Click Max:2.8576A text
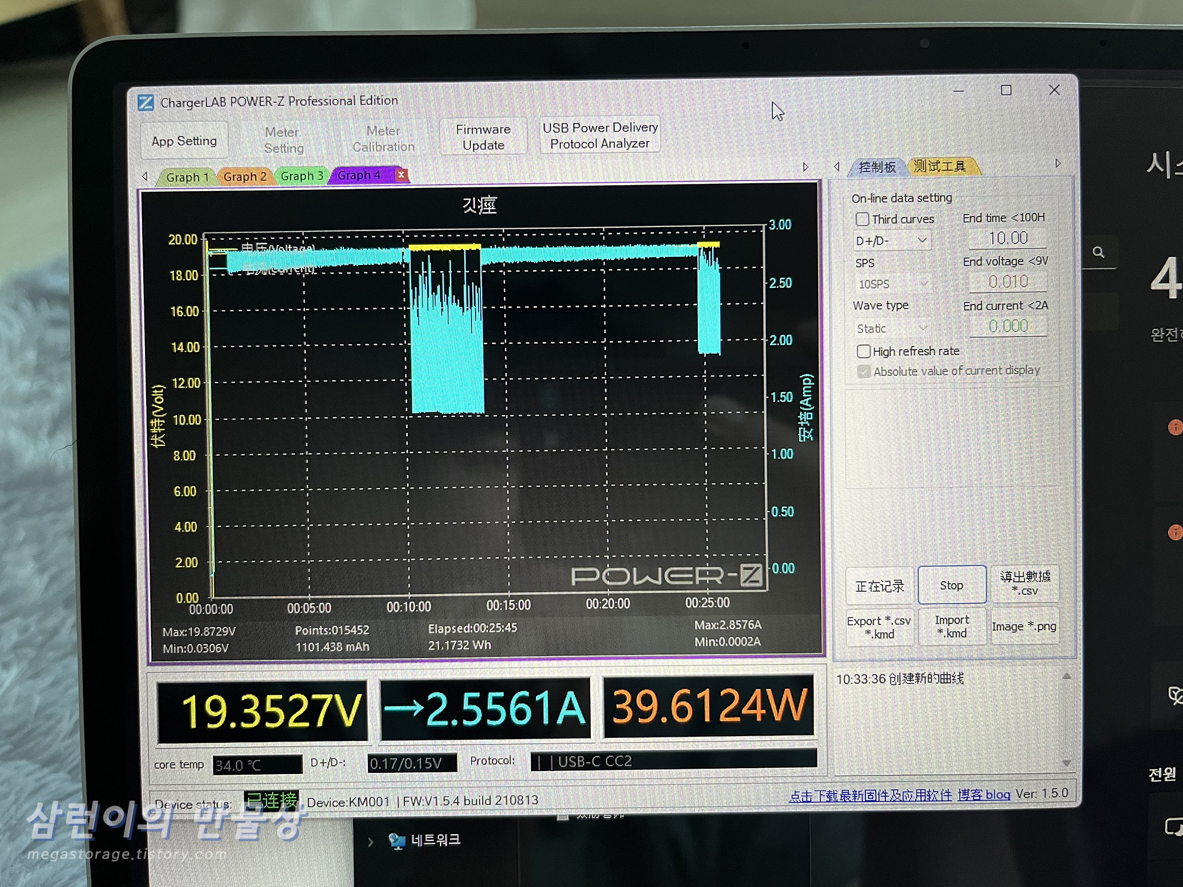Screen dimensions: 1183x887 (728, 625)
